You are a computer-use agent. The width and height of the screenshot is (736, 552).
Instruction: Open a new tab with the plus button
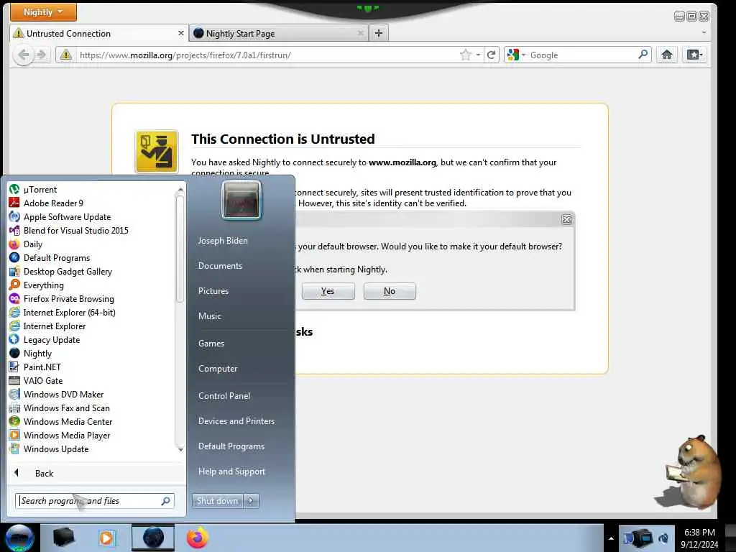[x=378, y=33]
